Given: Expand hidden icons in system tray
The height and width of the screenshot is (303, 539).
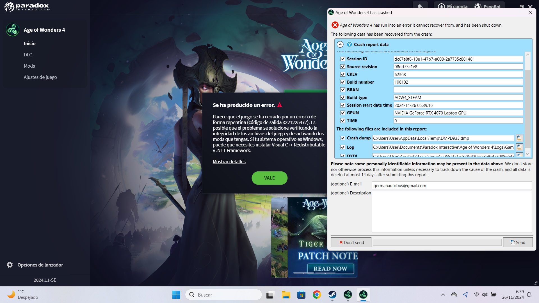Looking at the screenshot, I should pyautogui.click(x=443, y=295).
